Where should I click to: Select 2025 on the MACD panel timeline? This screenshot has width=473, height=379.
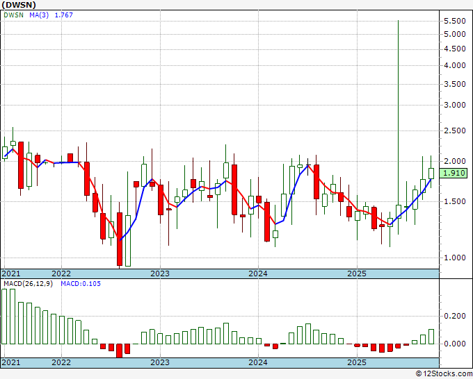pyautogui.click(x=356, y=362)
